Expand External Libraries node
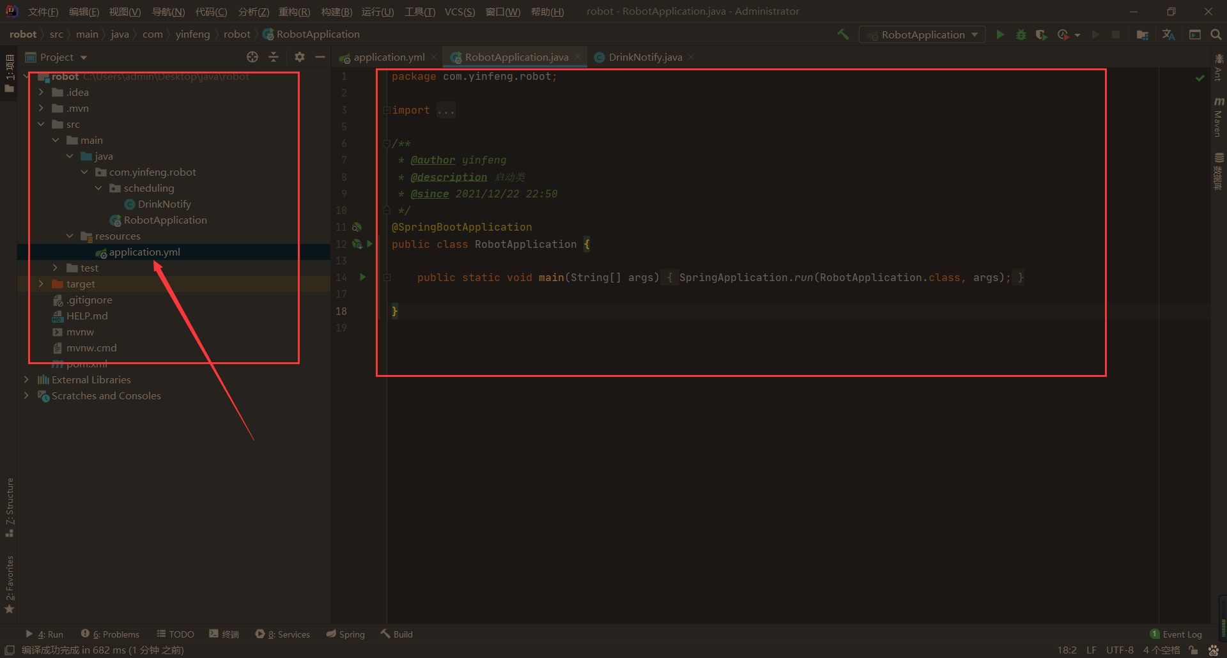 coord(26,379)
